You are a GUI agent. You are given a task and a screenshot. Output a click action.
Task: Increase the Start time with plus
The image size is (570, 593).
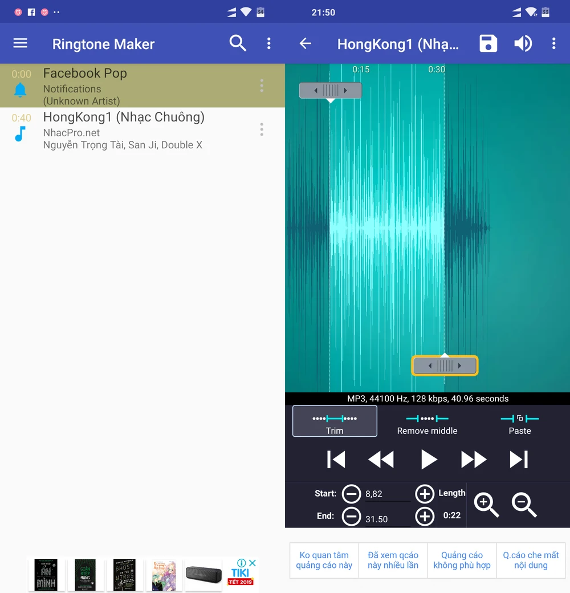(x=424, y=493)
